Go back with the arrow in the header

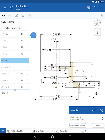coord(5,8)
